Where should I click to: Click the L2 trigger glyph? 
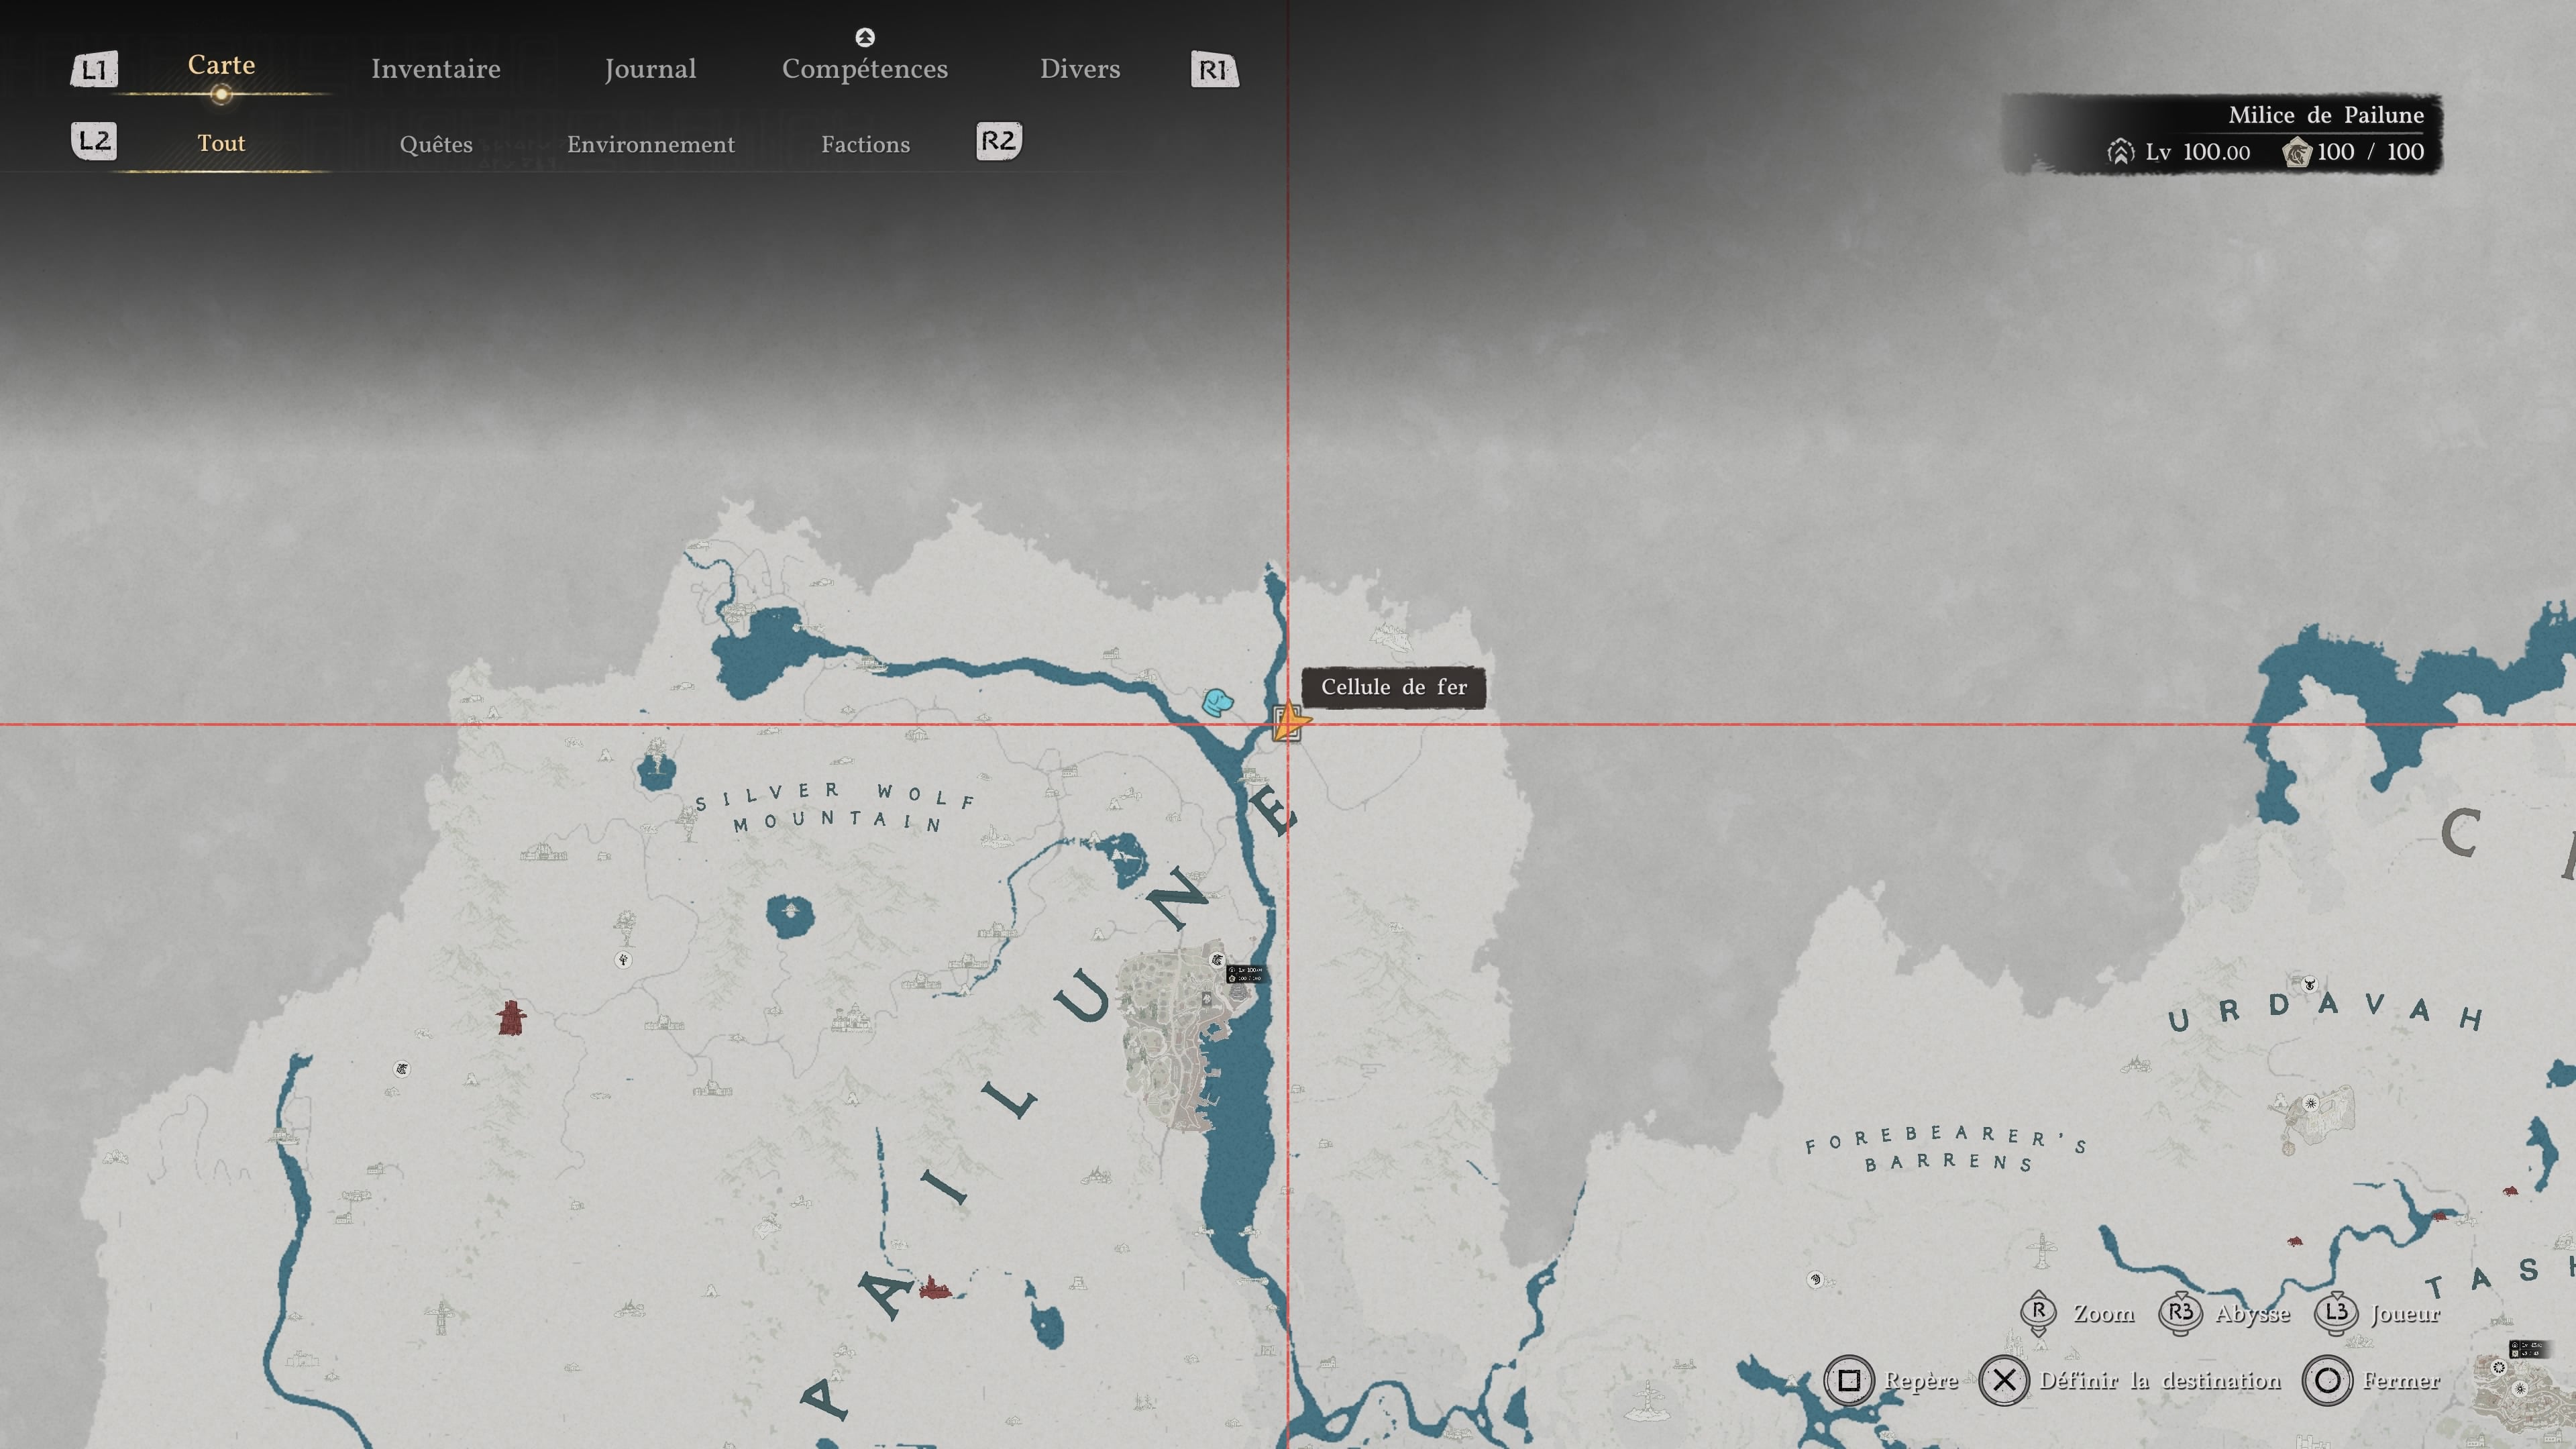(94, 141)
